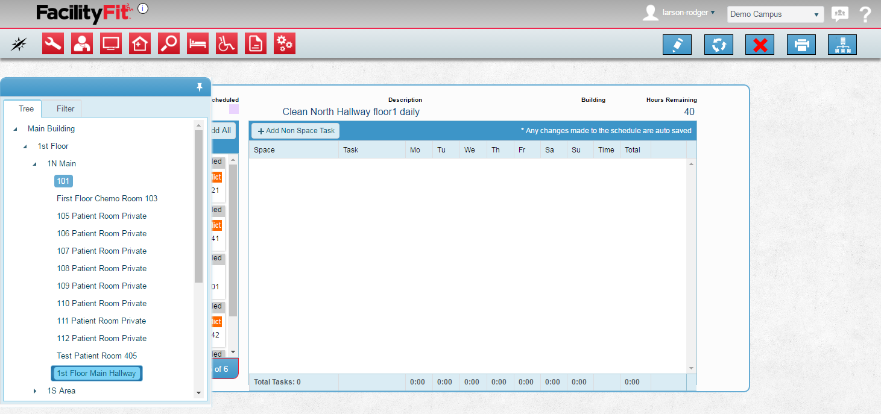
Task: Expand the 1S Area tree node
Action: (x=35, y=391)
